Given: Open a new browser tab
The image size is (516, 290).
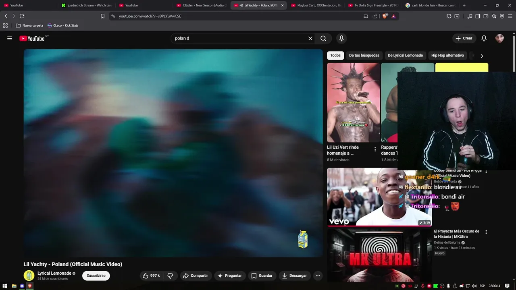Looking at the screenshot, I should click(x=464, y=5).
